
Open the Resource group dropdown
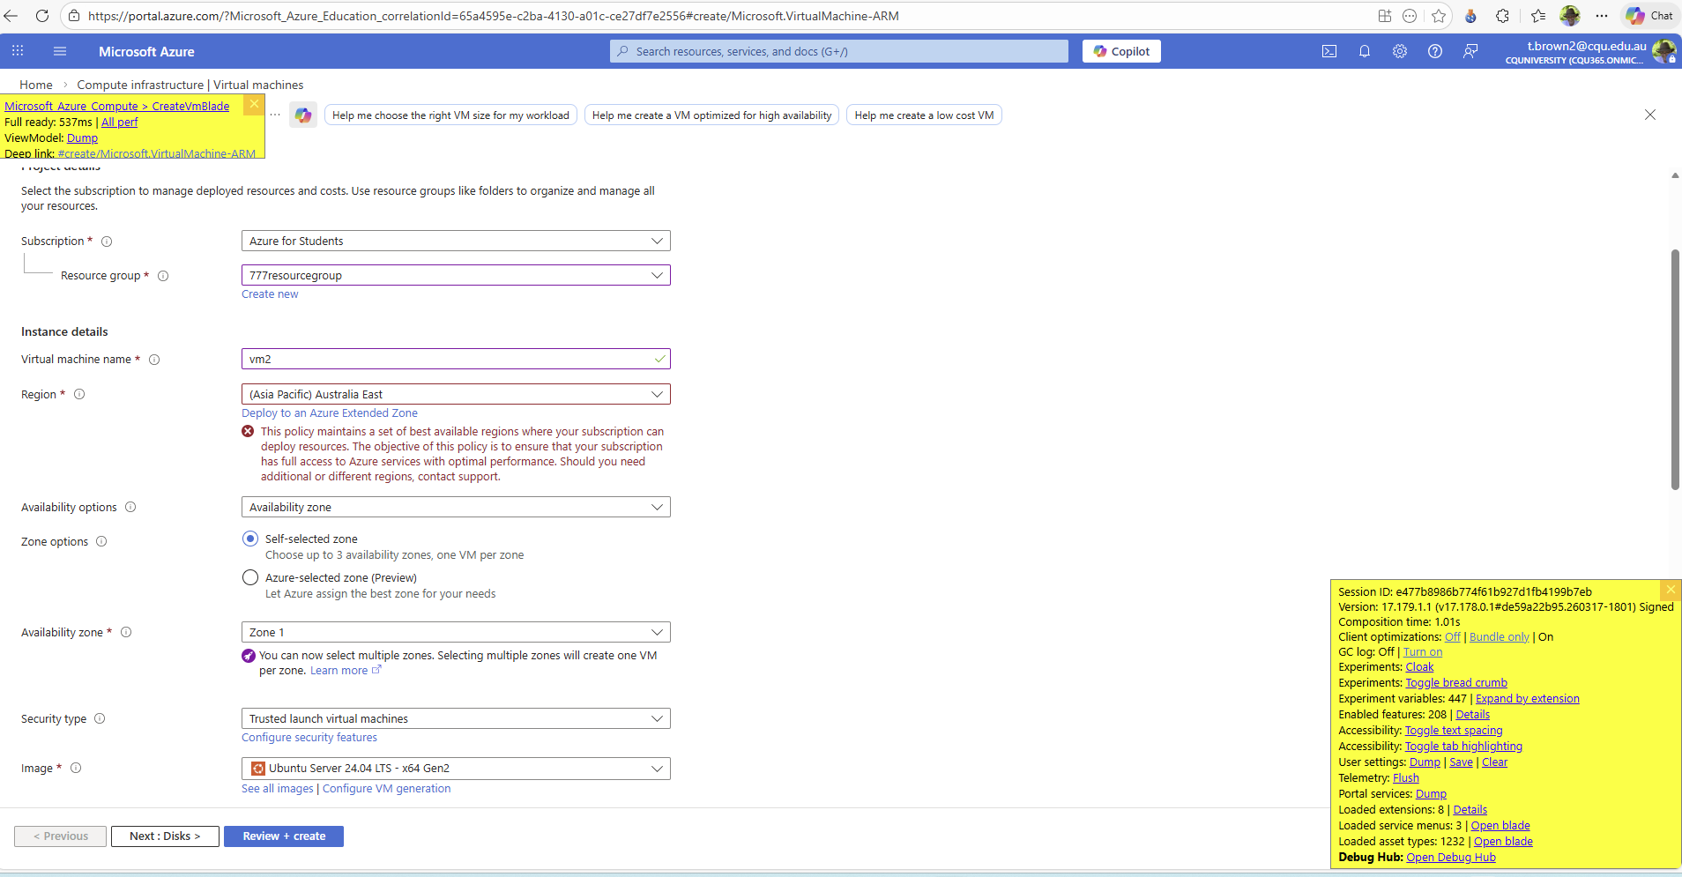coord(456,275)
